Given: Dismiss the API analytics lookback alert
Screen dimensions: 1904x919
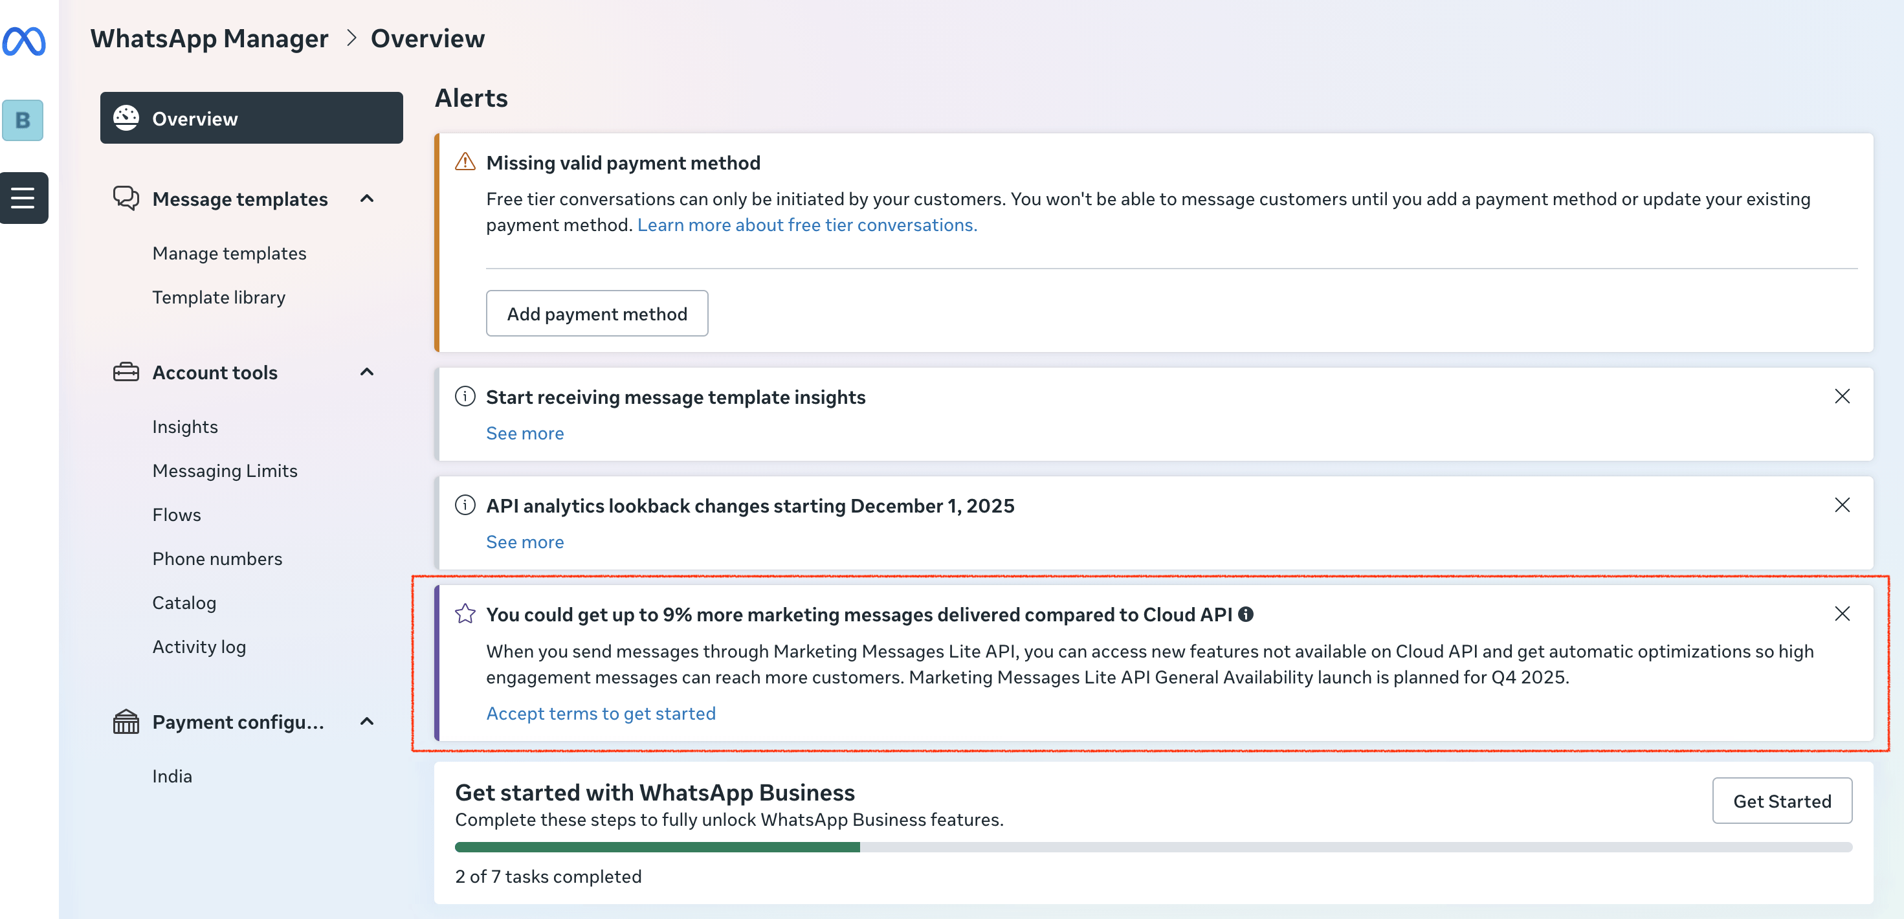Looking at the screenshot, I should 1842,505.
